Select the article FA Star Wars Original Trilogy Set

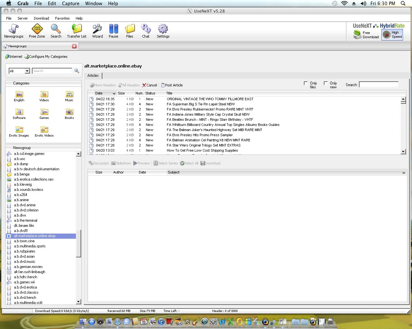[203, 145]
